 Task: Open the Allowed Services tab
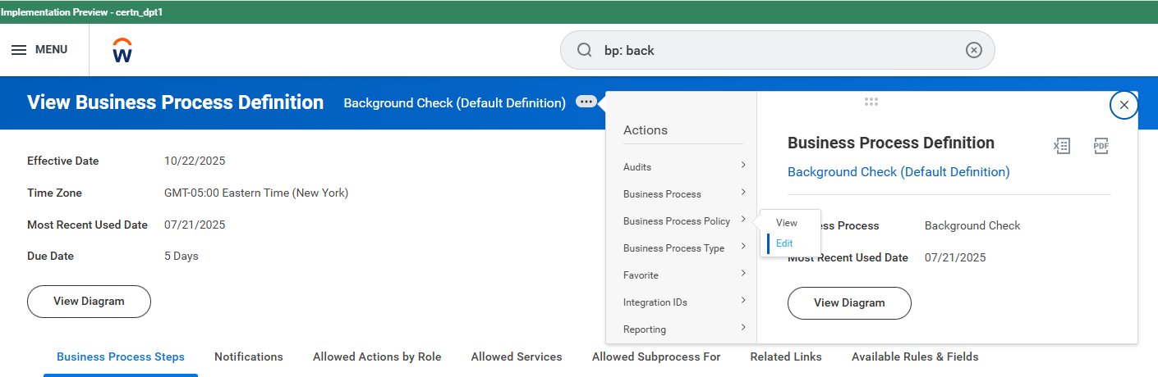coord(517,357)
